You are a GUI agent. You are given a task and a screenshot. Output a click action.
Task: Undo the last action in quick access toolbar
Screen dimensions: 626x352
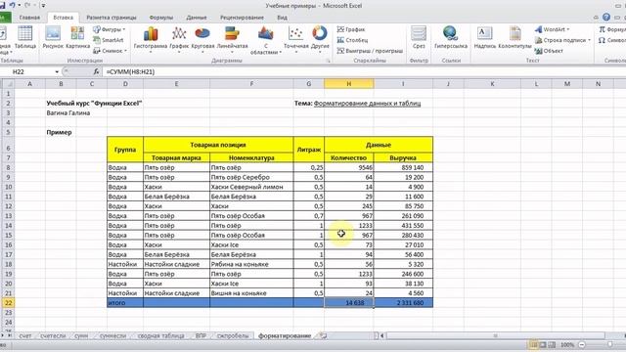[12, 5]
